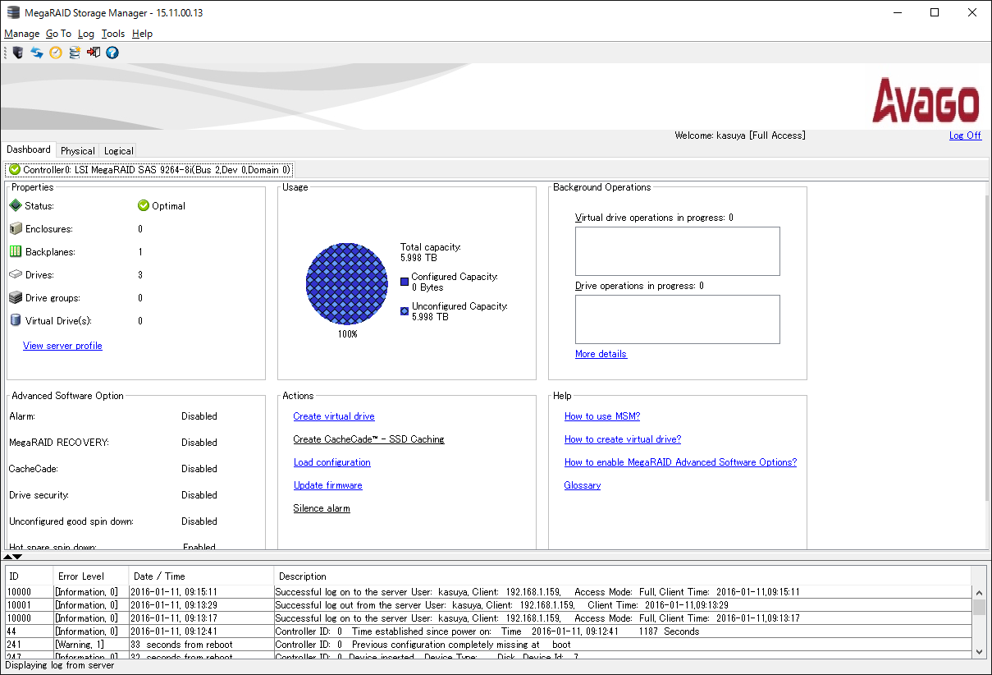Select the Warning log row with ID 241
This screenshot has height=675, width=992.
coord(489,645)
